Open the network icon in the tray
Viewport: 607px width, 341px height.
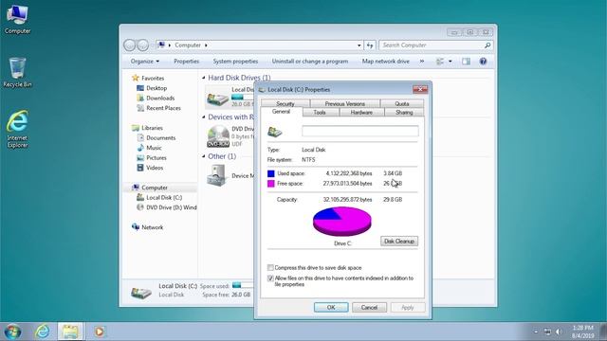(x=547, y=332)
